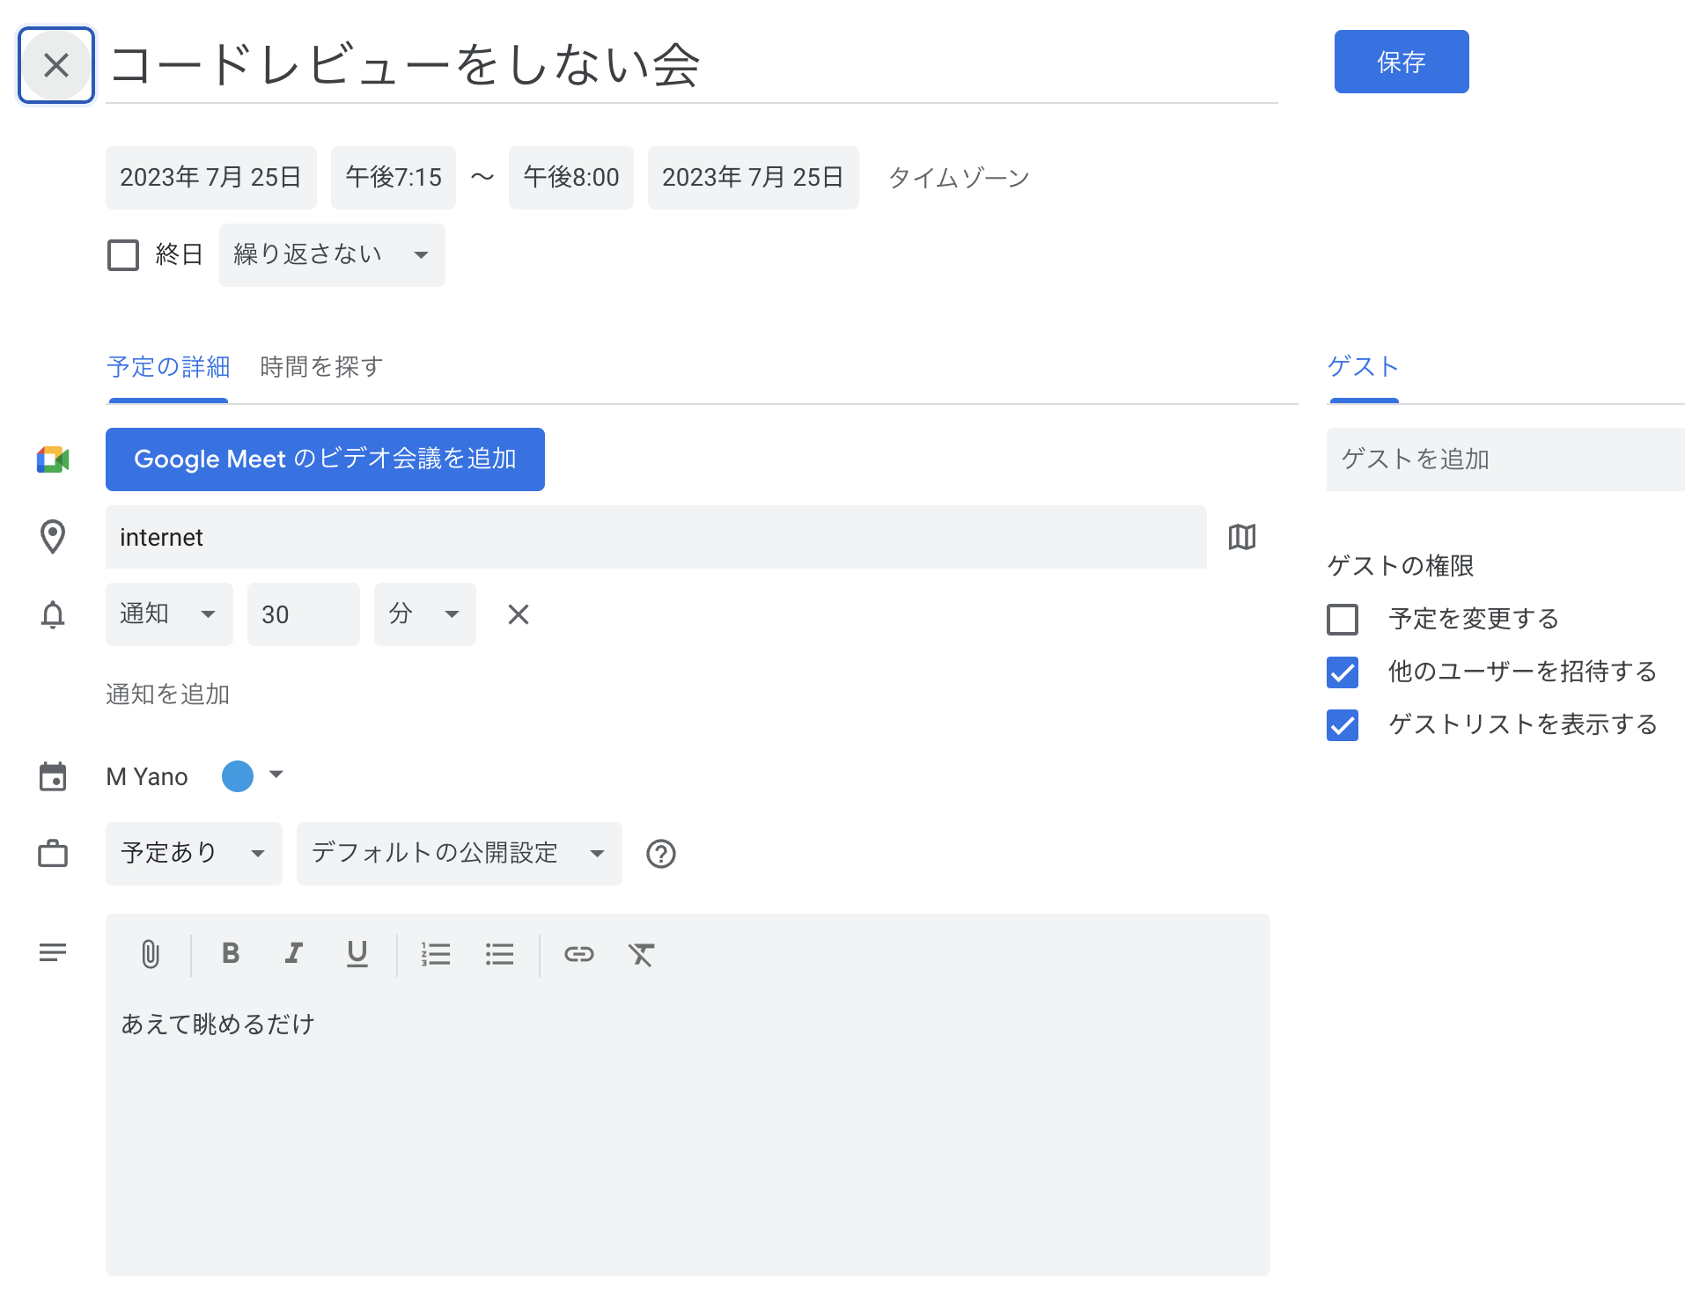Click the location pin icon

53,537
